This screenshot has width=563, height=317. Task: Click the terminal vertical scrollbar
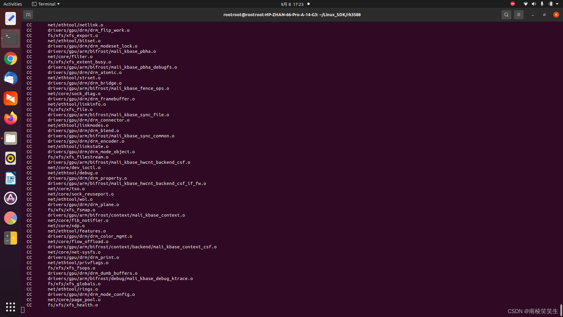click(x=561, y=310)
